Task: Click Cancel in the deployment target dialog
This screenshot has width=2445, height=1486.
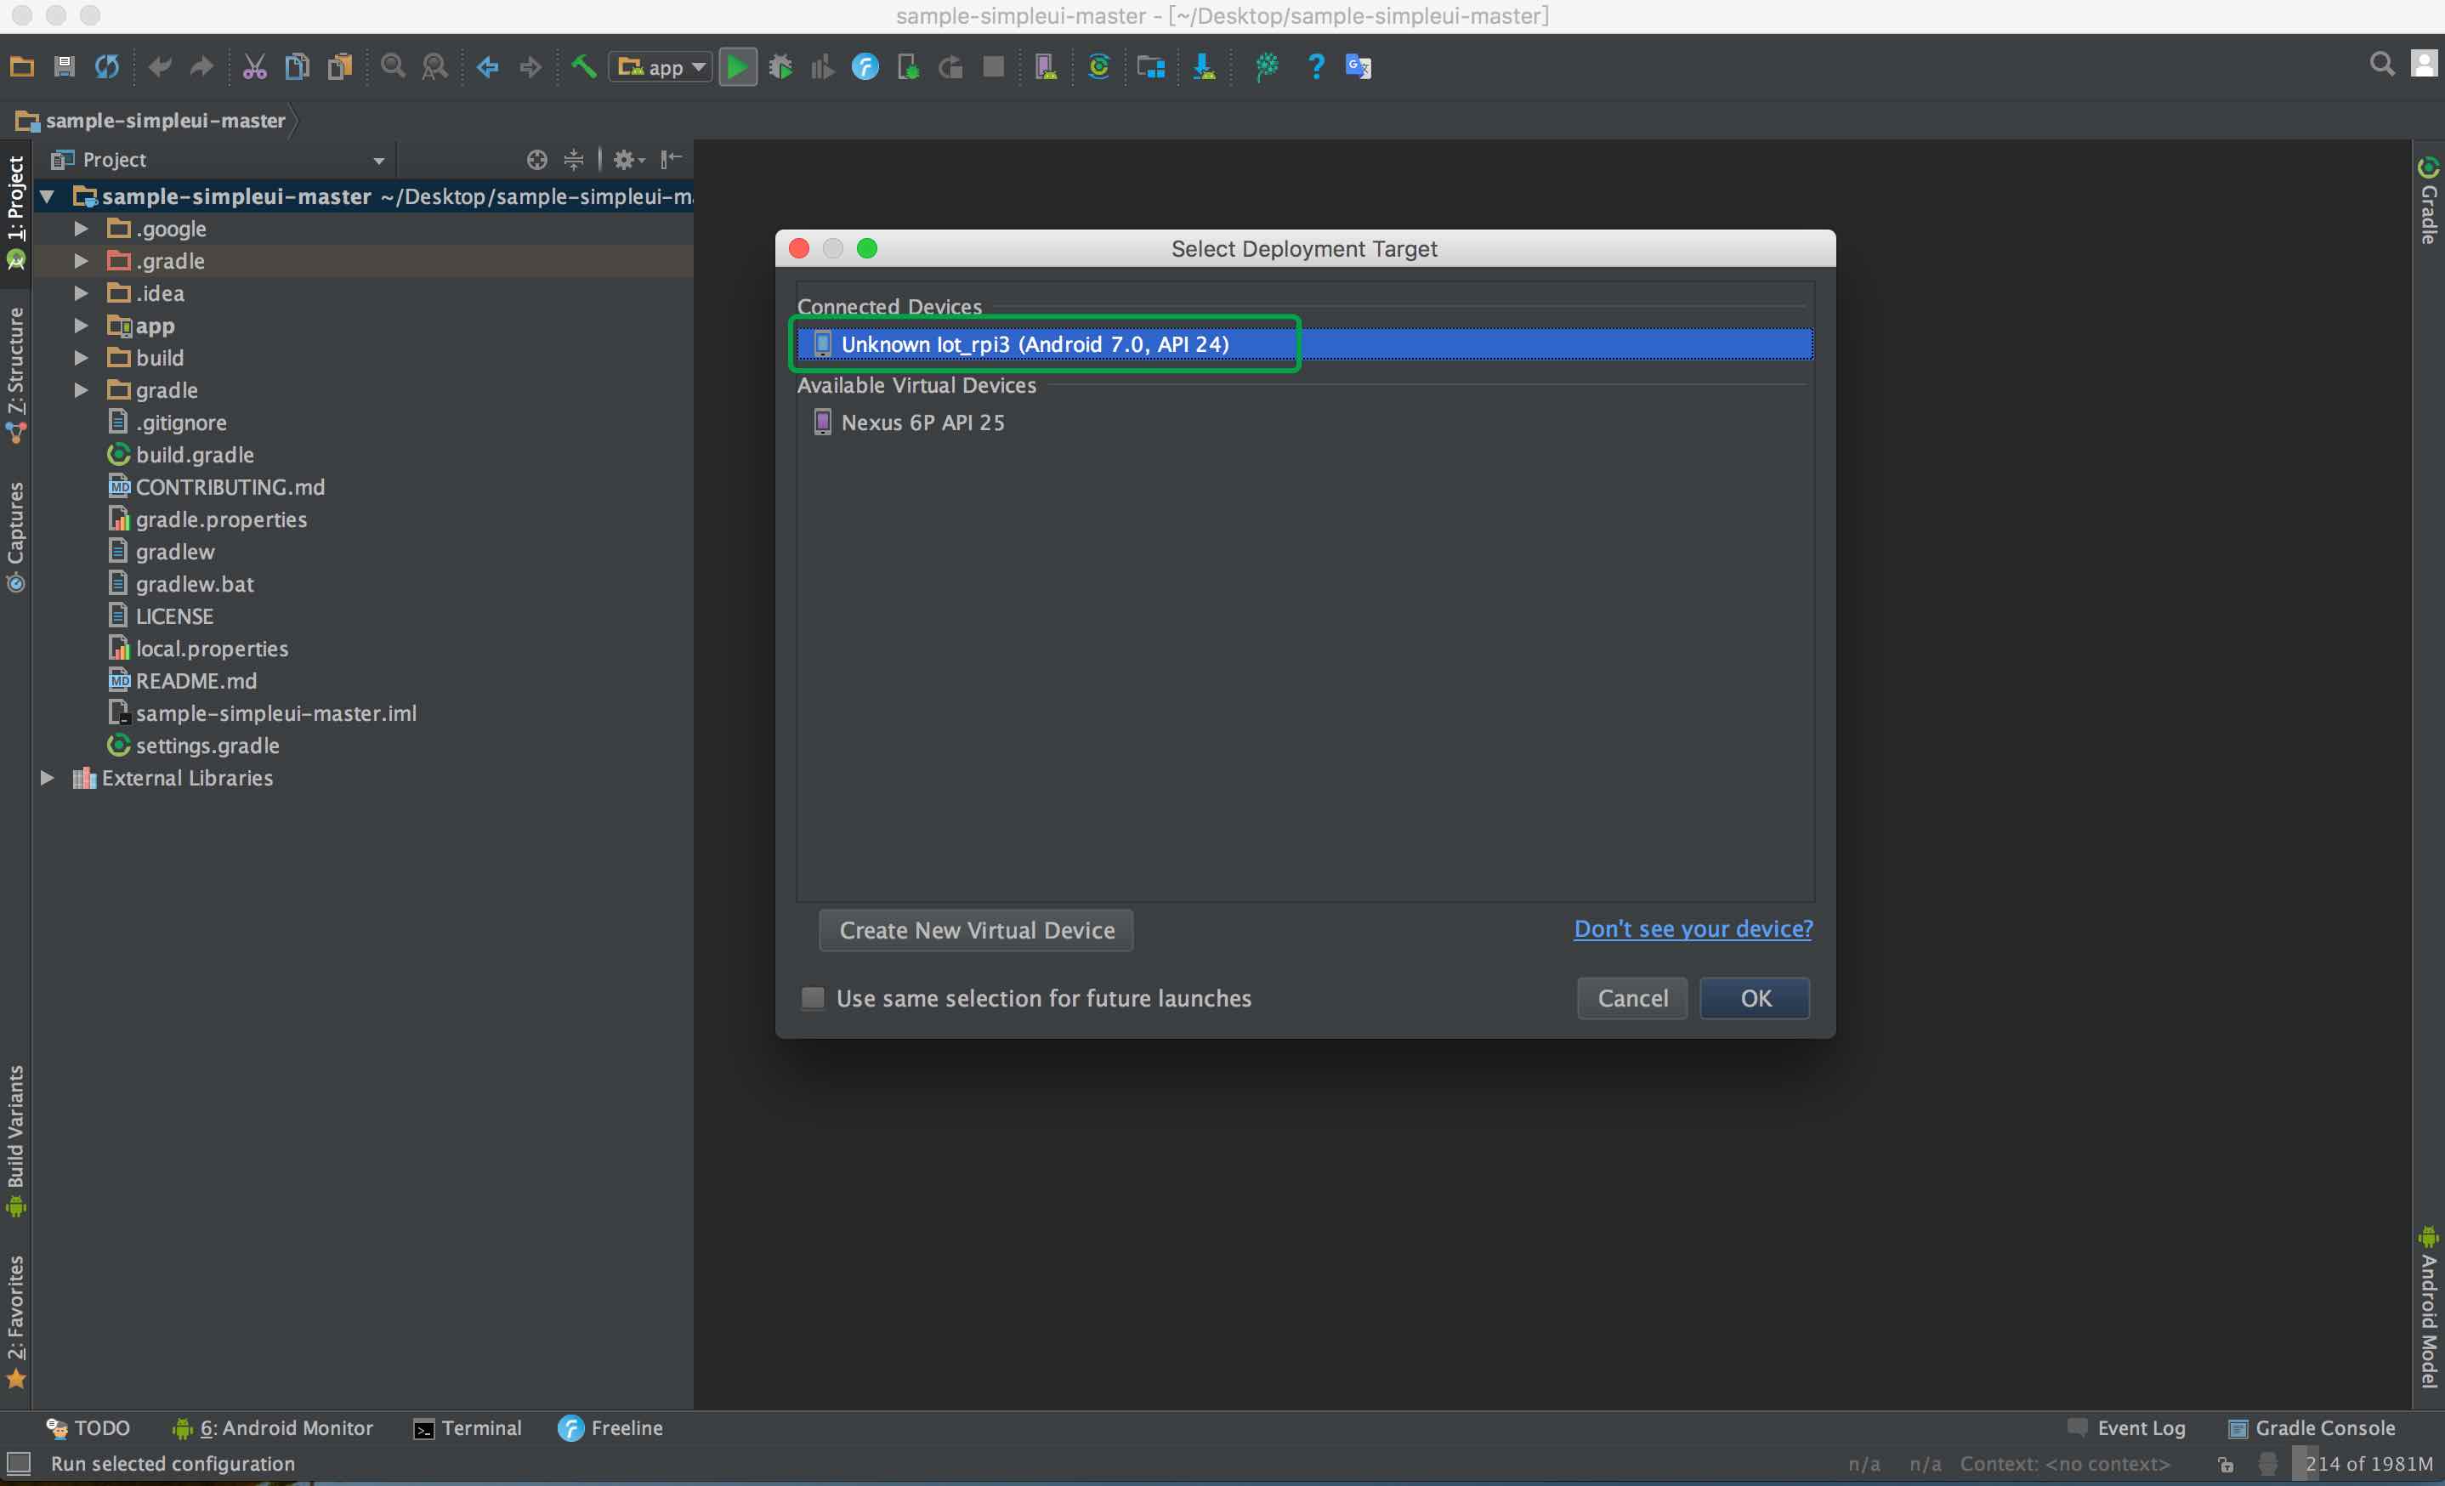Action: pos(1632,998)
